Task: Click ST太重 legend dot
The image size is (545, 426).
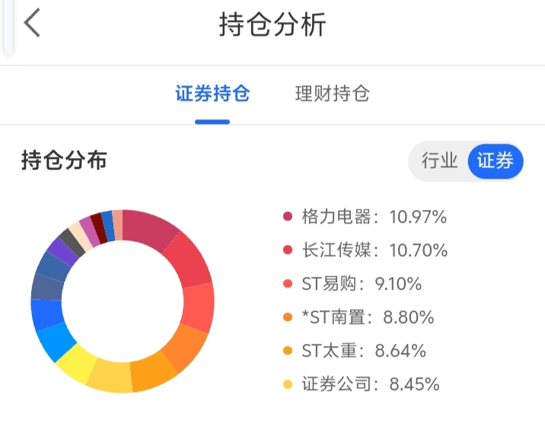Action: (288, 351)
